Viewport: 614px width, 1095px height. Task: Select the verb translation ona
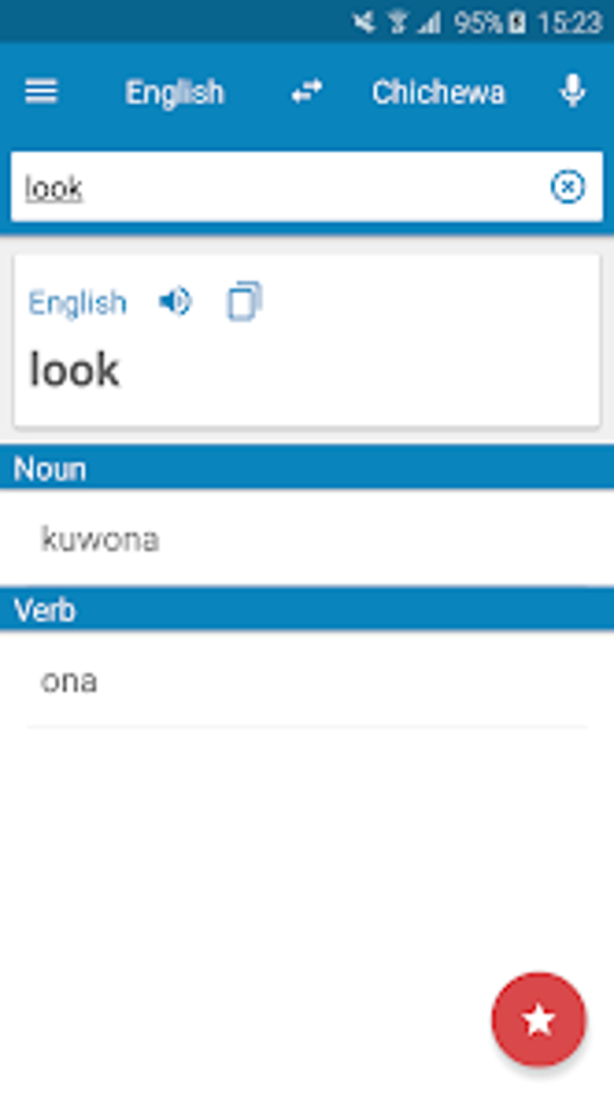[69, 681]
